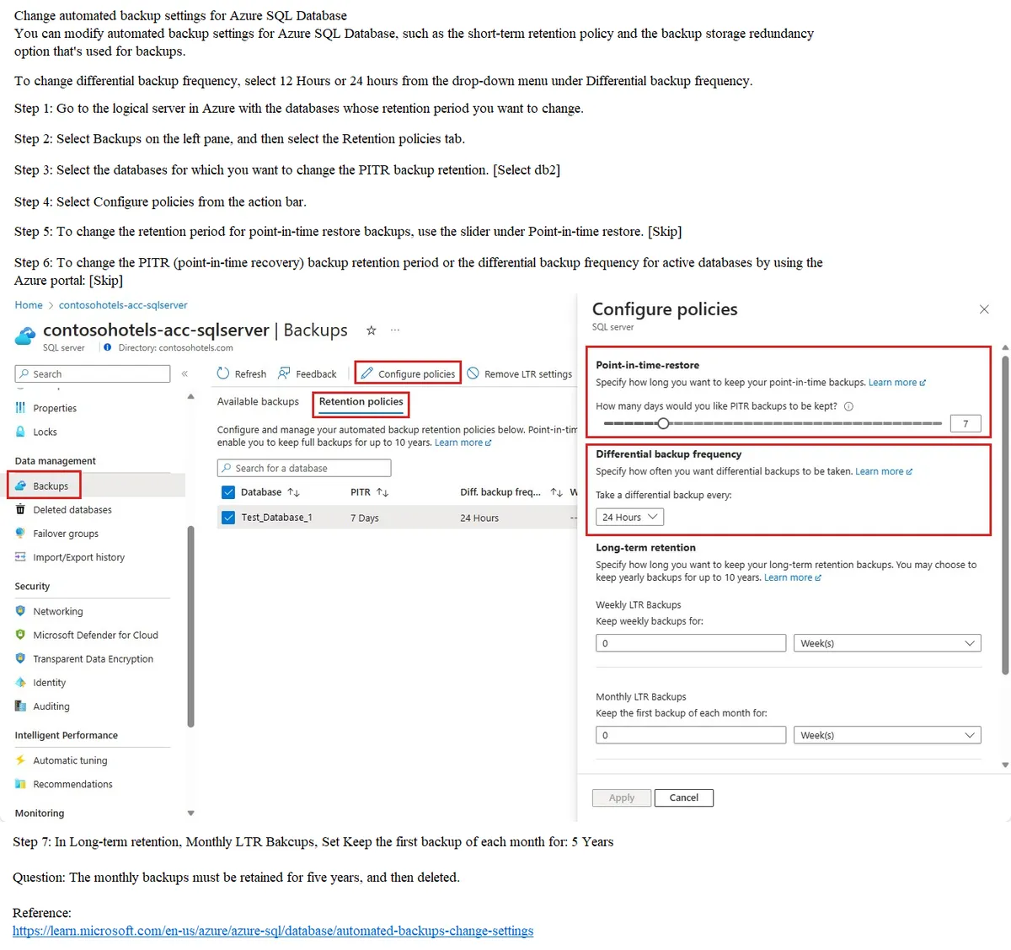Click the PITR retention days slider handle
The height and width of the screenshot is (950, 1011).
click(x=663, y=423)
